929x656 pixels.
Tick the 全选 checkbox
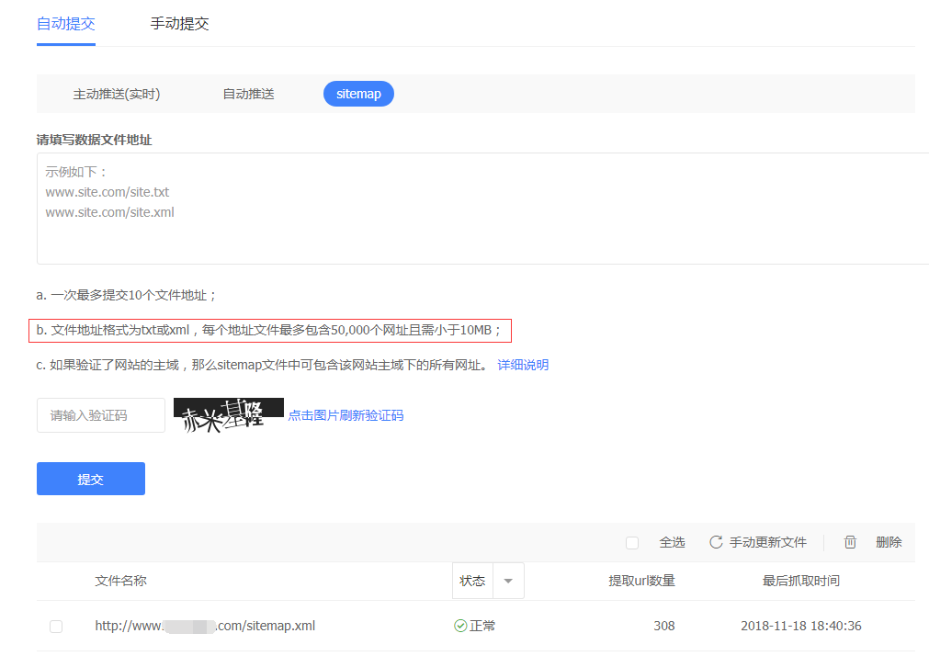coord(632,543)
